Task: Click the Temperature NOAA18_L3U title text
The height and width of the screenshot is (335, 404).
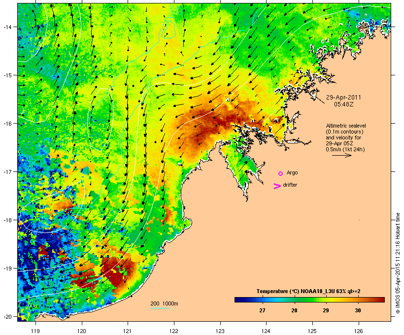Action: (308, 291)
